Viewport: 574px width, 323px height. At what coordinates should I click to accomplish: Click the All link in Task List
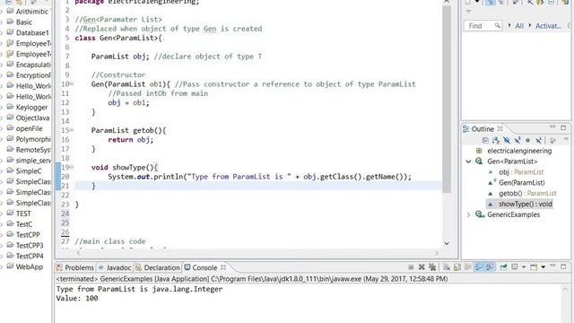(519, 26)
